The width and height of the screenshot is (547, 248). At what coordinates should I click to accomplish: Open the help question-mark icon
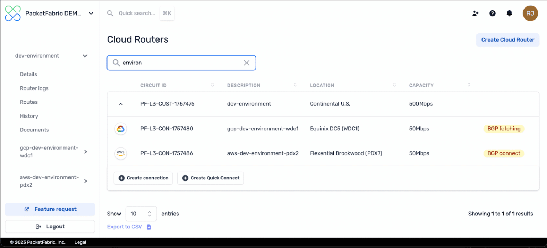(x=492, y=13)
